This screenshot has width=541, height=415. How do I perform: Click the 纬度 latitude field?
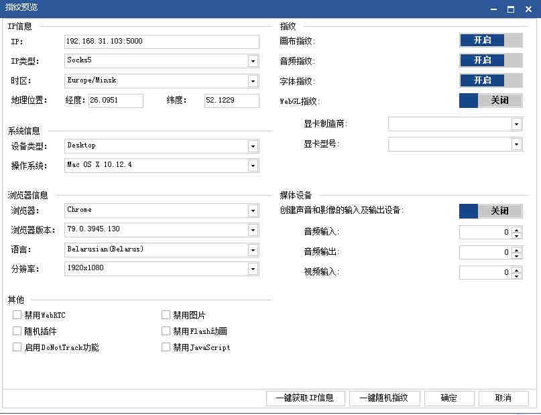[x=231, y=101]
